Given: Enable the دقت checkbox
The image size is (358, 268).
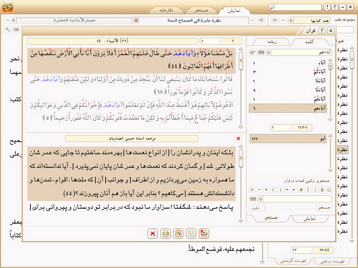Looking at the screenshot, I should pyautogui.click(x=264, y=208).
